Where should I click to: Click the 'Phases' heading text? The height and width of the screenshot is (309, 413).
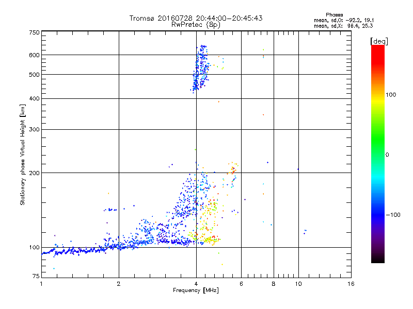click(334, 15)
